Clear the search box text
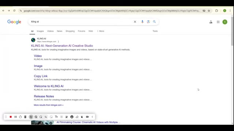The image size is (234, 131). pyautogui.click(x=135, y=22)
